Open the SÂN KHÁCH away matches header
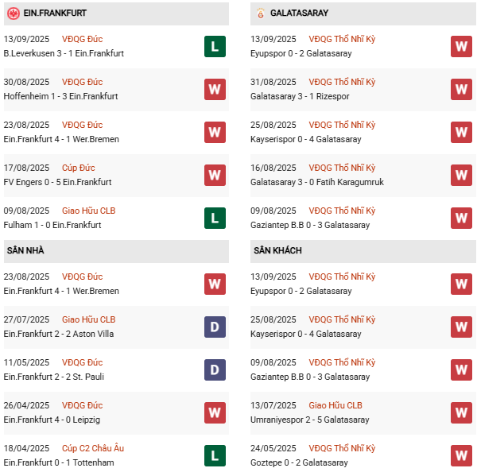Viewport: 477px width, 472px height. pyautogui.click(x=277, y=250)
